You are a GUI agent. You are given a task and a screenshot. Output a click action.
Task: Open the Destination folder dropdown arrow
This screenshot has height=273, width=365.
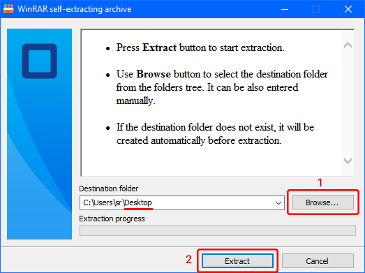pos(278,203)
